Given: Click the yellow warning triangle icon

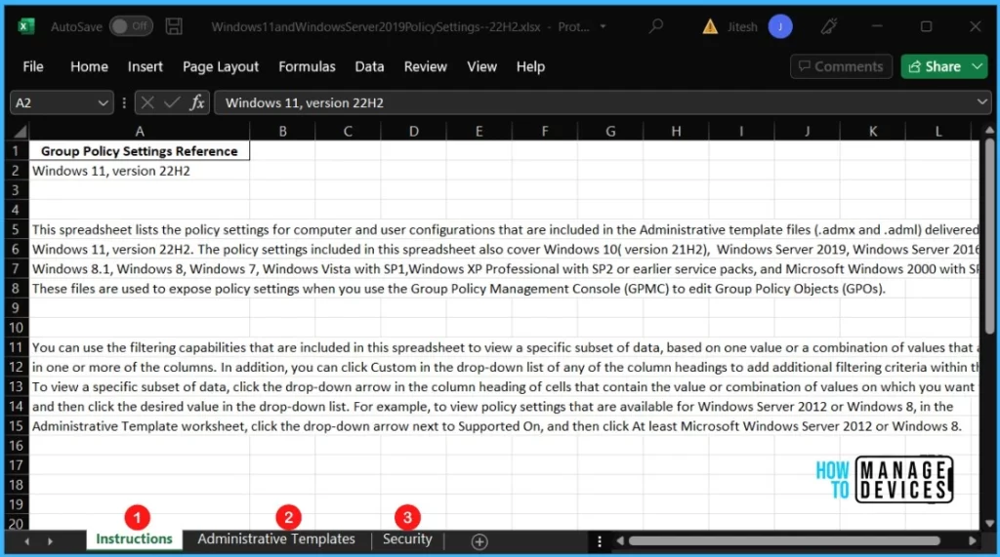Looking at the screenshot, I should 710,26.
